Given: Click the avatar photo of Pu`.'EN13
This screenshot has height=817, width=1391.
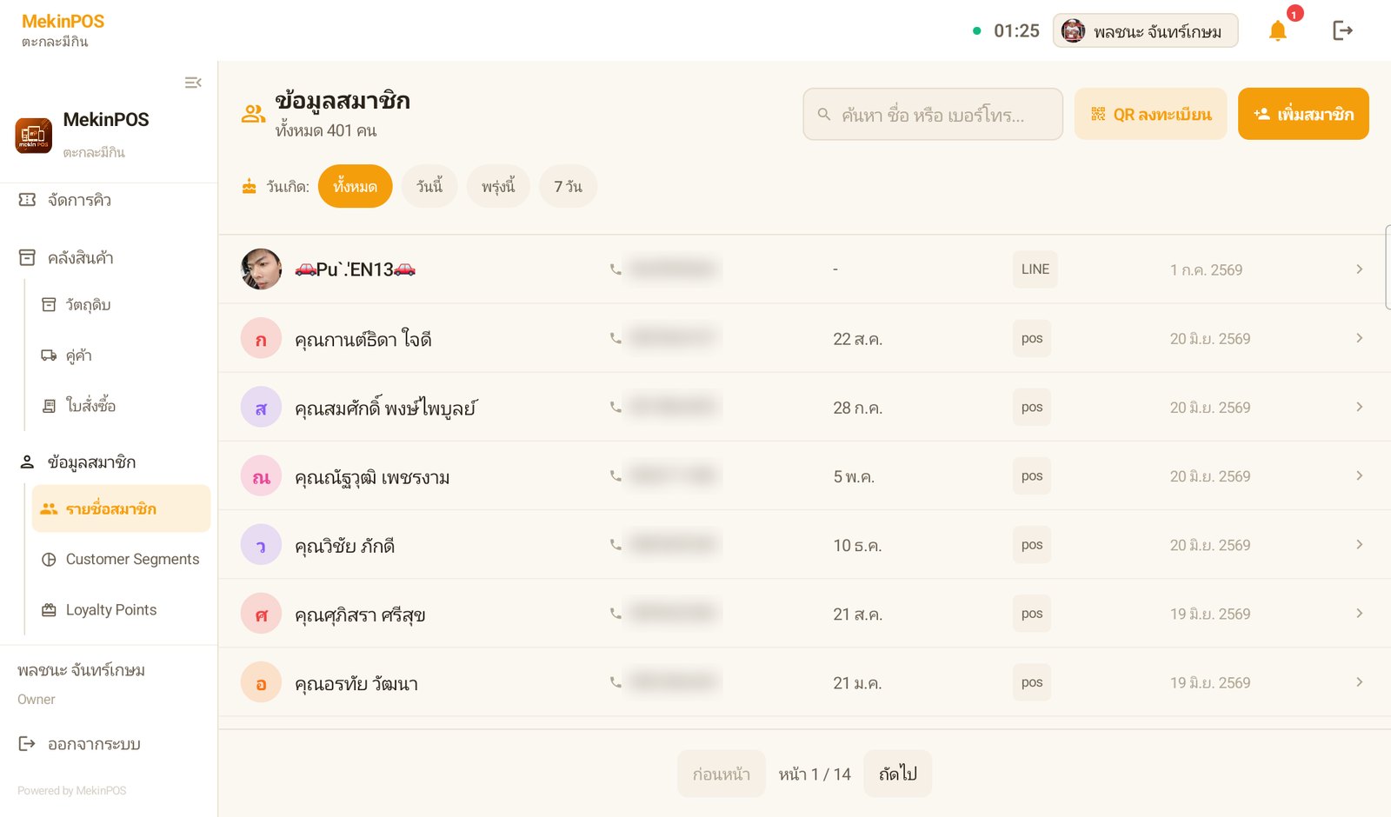Looking at the screenshot, I should pos(261,269).
